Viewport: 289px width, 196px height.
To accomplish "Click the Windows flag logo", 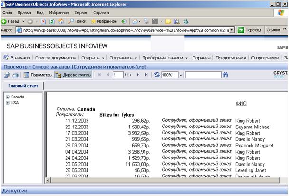I will (280, 13).
